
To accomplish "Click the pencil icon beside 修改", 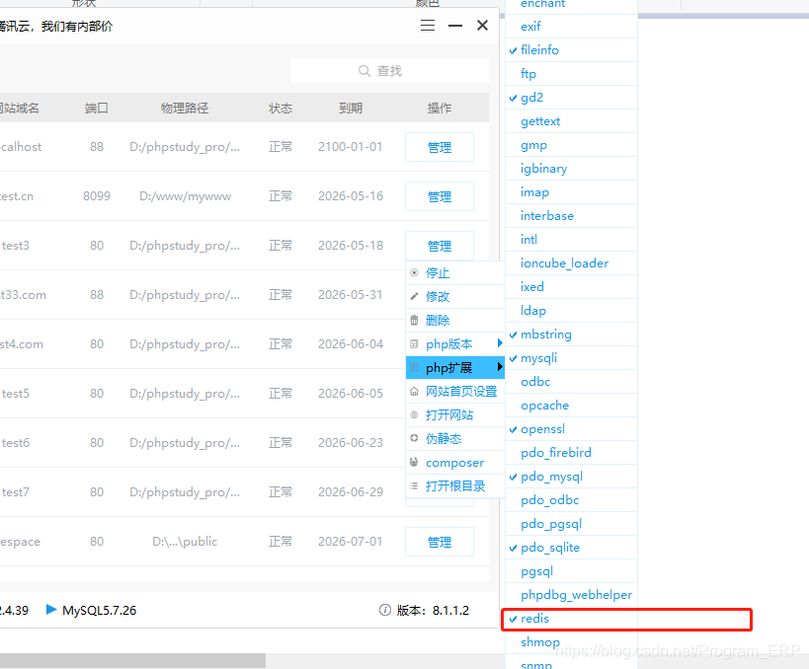I will coord(414,296).
